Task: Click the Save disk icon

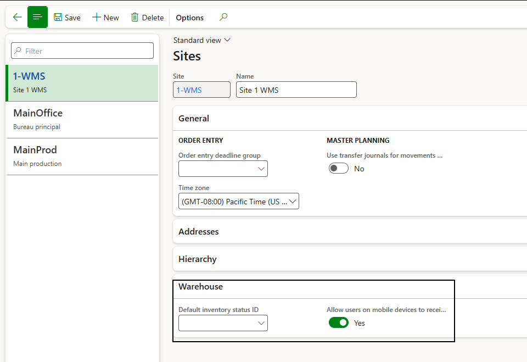Action: pos(58,18)
